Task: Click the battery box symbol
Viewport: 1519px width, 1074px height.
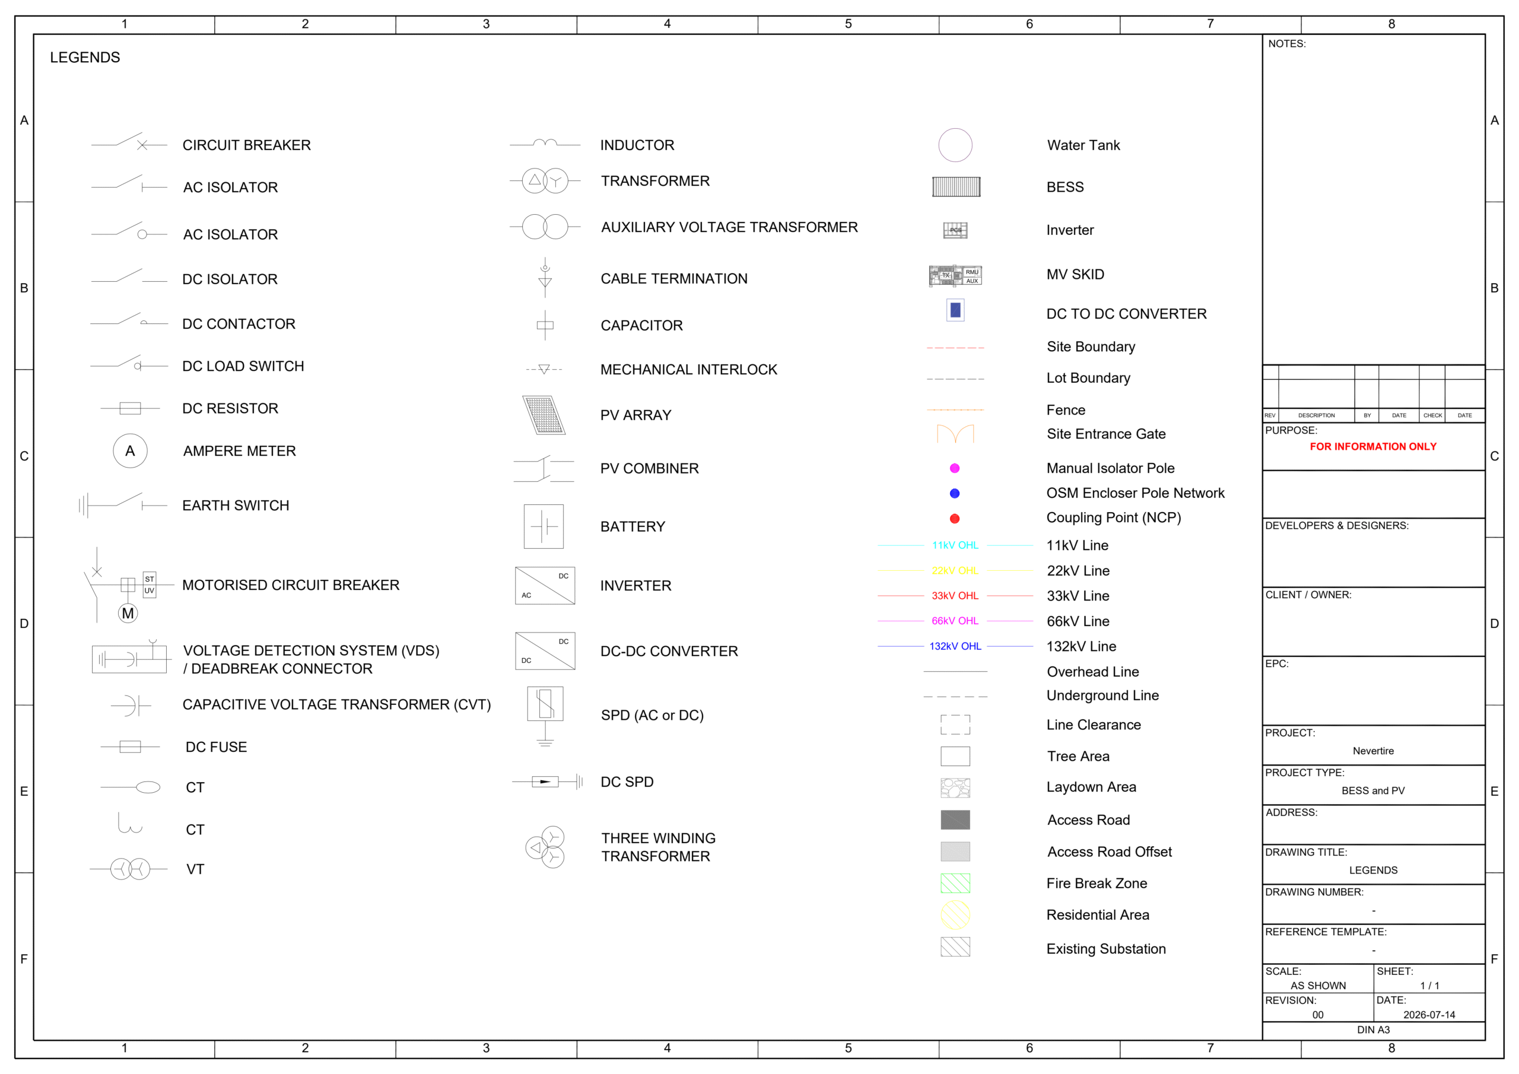Action: pyautogui.click(x=544, y=527)
